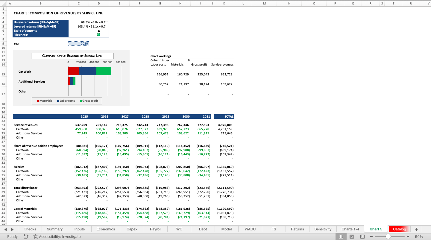Select the total service revenues cell 4,976,805
Viewport: 431px width, 240px height.
tap(224, 125)
